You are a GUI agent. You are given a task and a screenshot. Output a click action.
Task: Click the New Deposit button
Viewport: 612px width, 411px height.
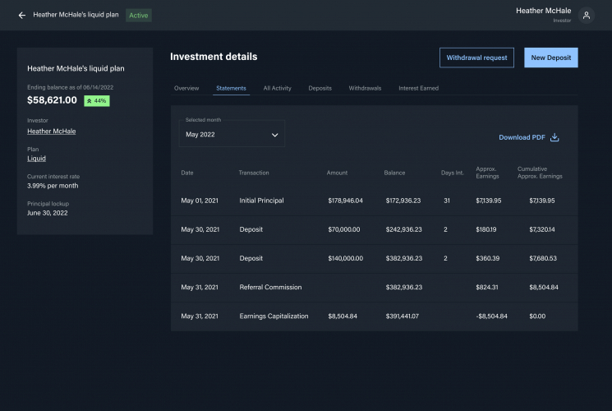click(550, 58)
